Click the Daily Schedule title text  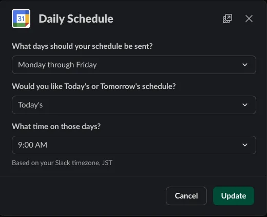[x=76, y=19]
